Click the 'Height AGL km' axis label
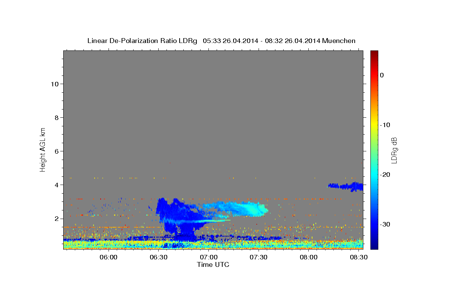This screenshot has height=299, width=449. pyautogui.click(x=43, y=149)
